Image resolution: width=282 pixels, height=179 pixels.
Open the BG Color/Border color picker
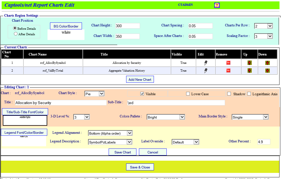pos(66,26)
